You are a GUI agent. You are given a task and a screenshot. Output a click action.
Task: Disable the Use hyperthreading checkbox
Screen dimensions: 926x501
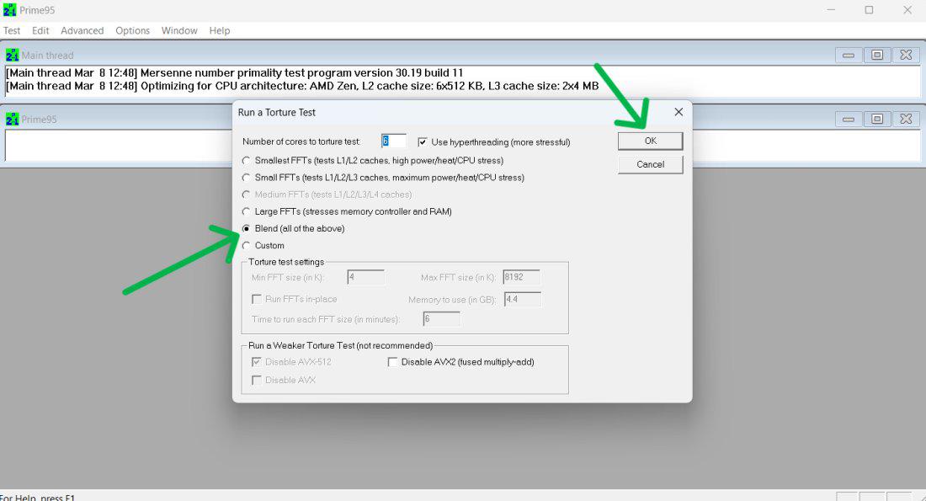423,141
